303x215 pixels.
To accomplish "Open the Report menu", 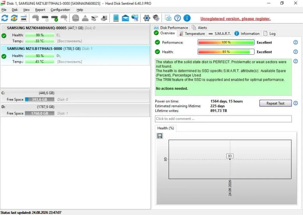I will coord(40,10).
